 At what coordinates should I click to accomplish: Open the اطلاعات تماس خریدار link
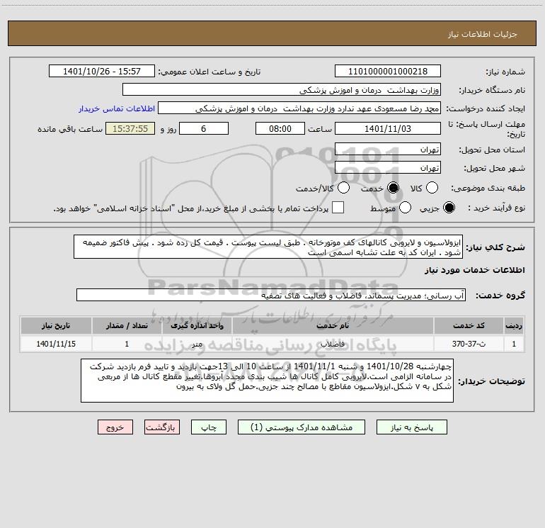coord(117,108)
